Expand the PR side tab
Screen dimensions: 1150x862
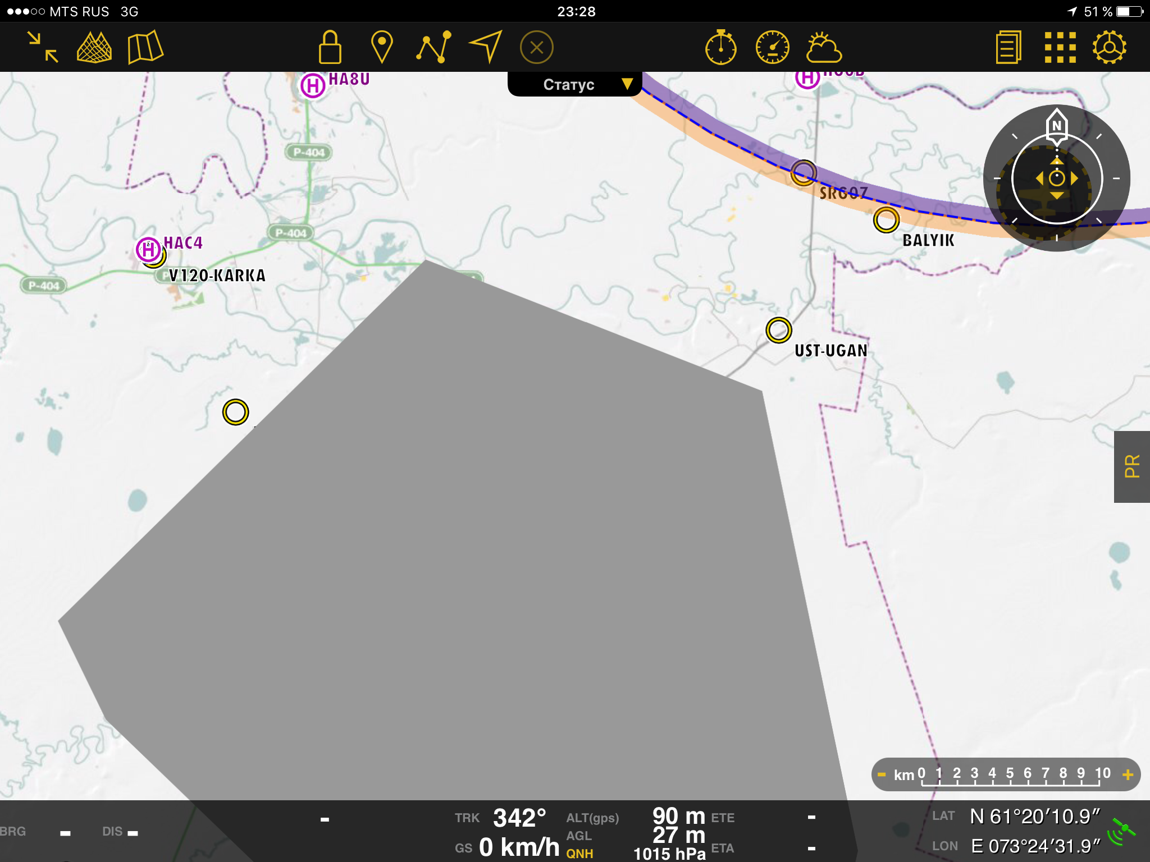1132,466
